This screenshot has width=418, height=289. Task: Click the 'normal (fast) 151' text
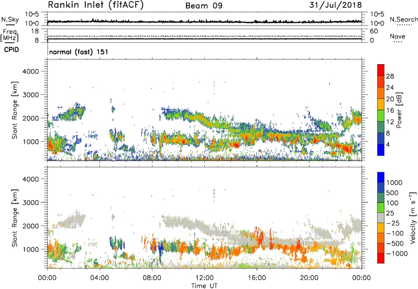click(79, 52)
